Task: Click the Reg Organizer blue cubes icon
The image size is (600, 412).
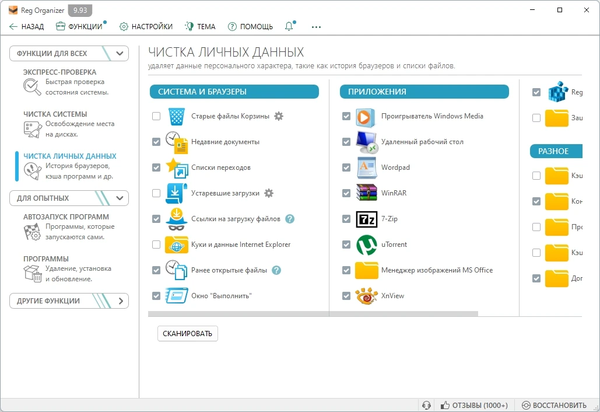Action: point(558,92)
